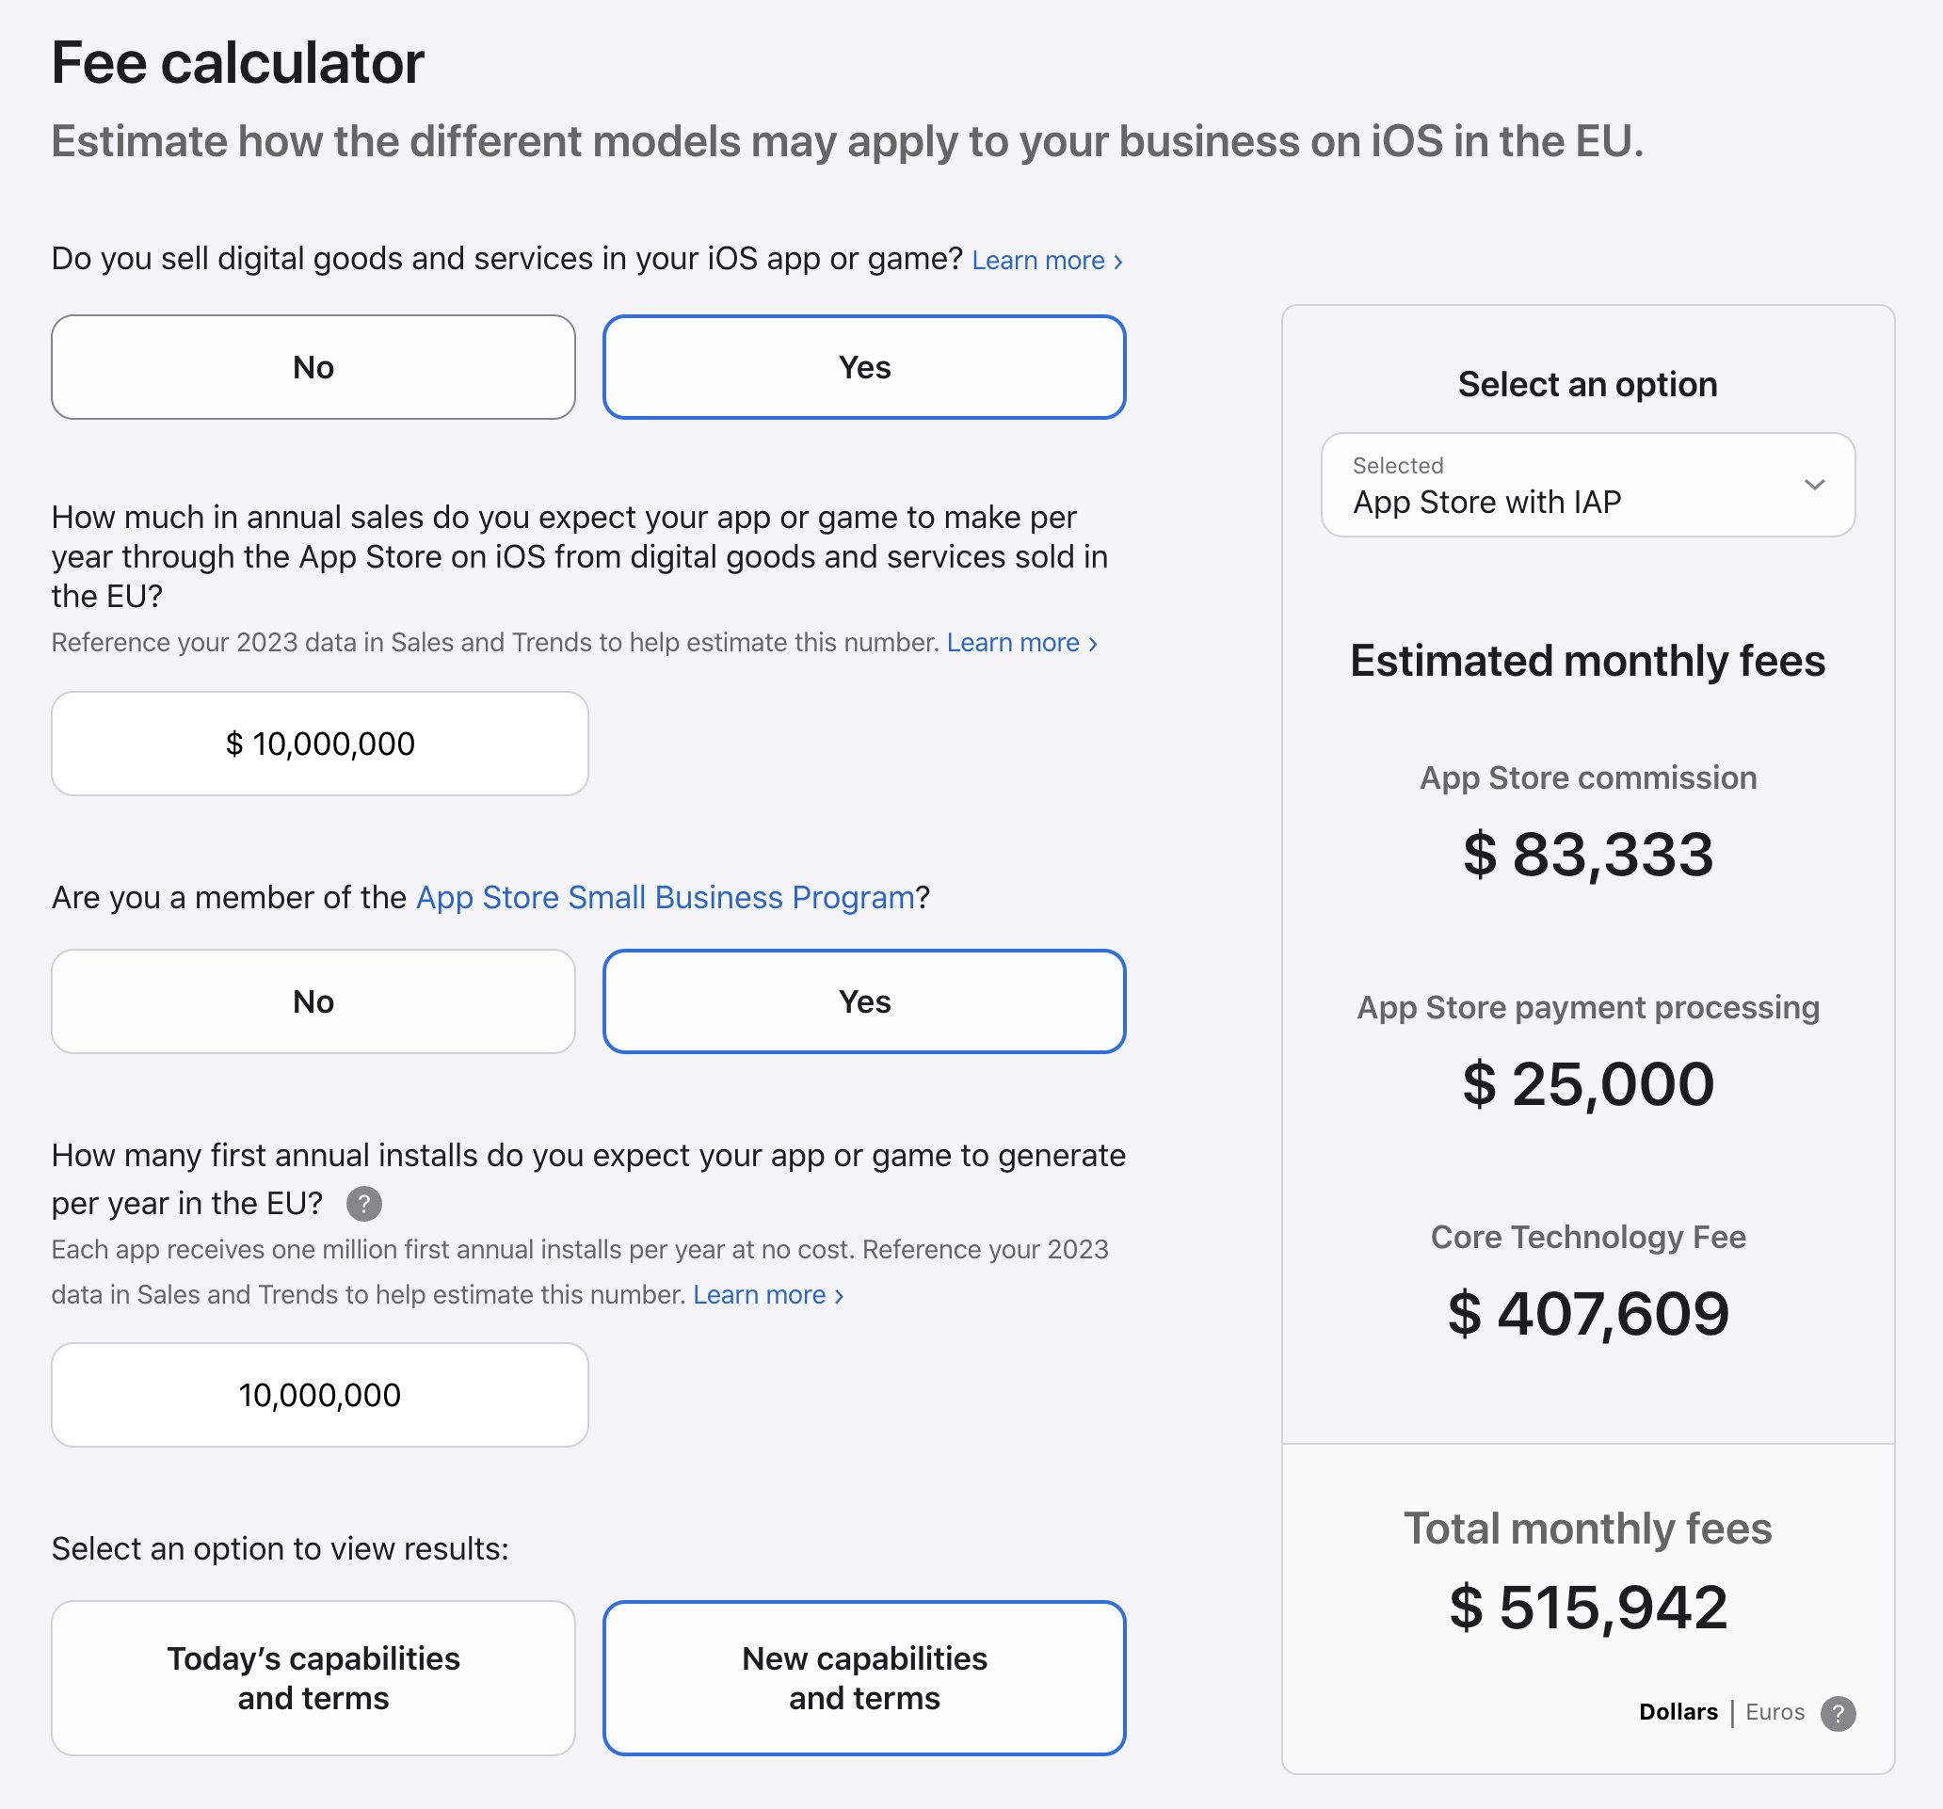Select No for selling digital goods

click(x=313, y=367)
